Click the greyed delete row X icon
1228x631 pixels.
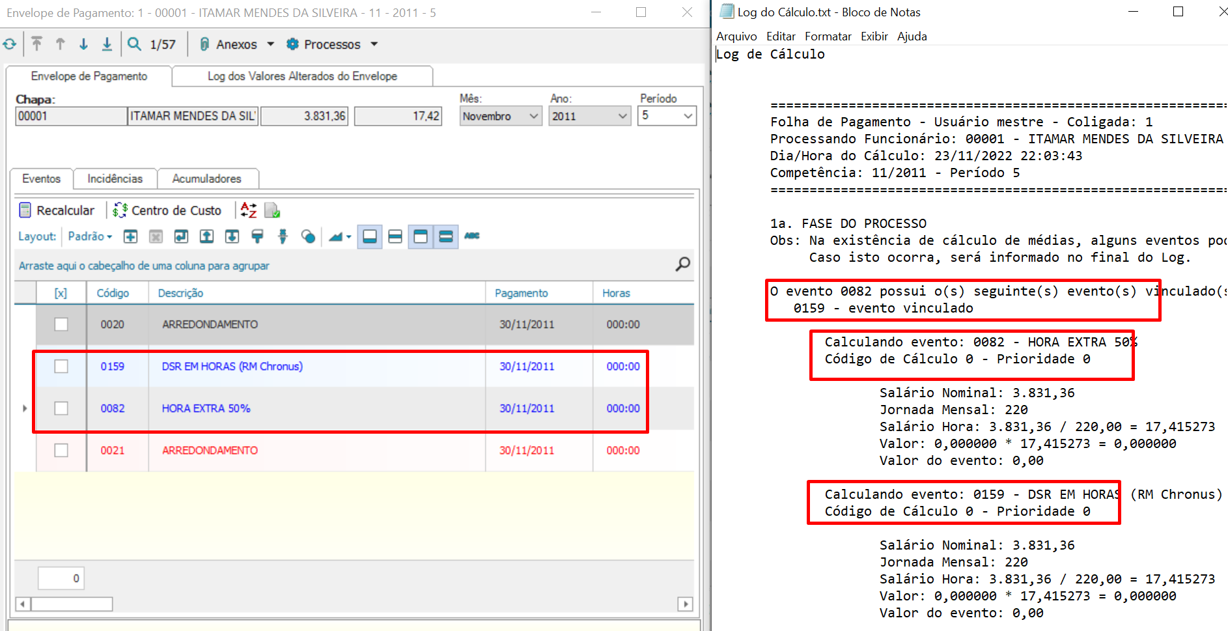point(156,236)
